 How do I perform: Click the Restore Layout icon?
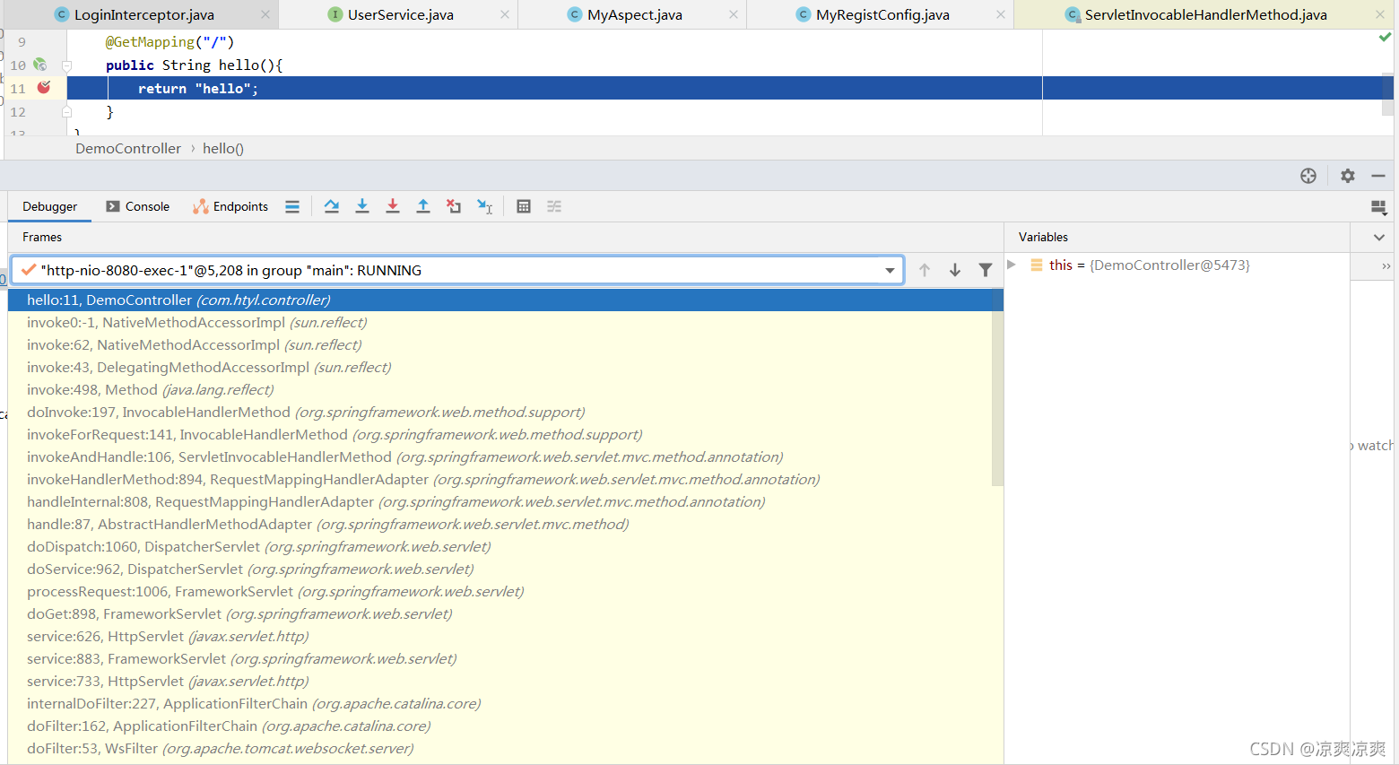coord(1379,208)
